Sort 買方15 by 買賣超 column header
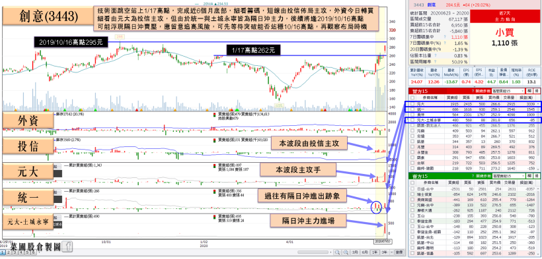This screenshot has width=542, height=259. tap(452, 98)
